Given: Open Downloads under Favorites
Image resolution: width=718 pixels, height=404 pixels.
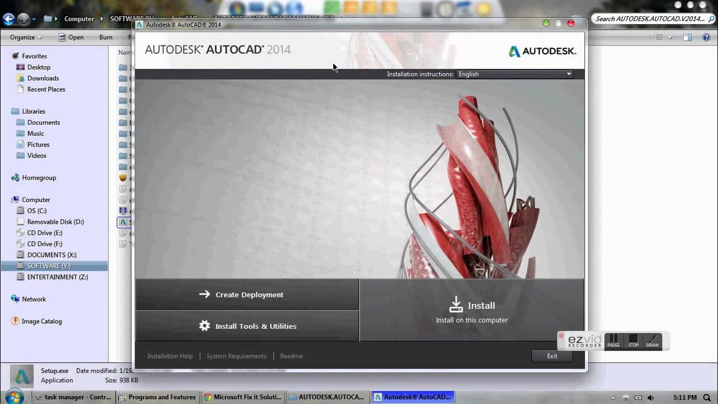Looking at the screenshot, I should click(43, 79).
